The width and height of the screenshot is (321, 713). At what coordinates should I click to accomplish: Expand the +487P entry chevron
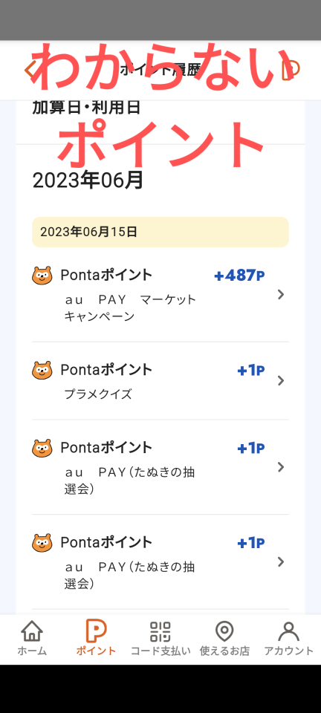[281, 295]
